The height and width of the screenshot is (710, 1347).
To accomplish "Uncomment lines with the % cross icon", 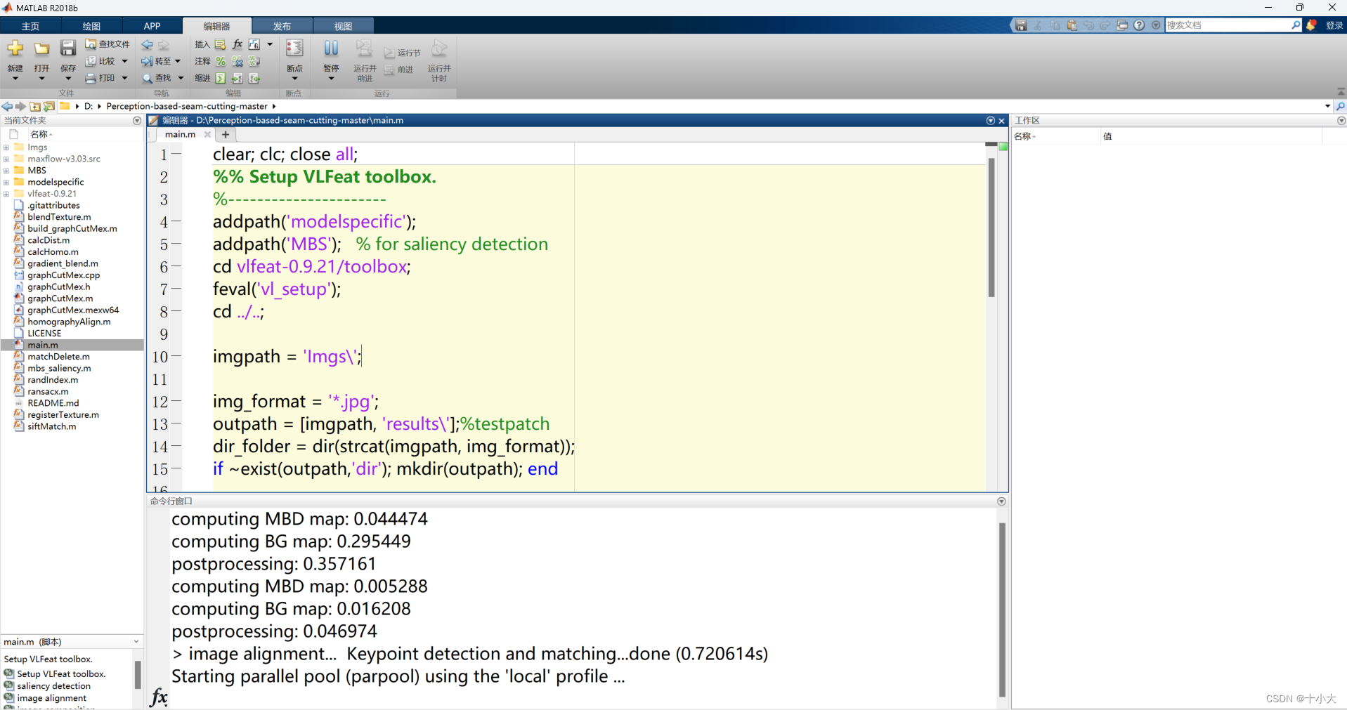I will click(x=237, y=61).
